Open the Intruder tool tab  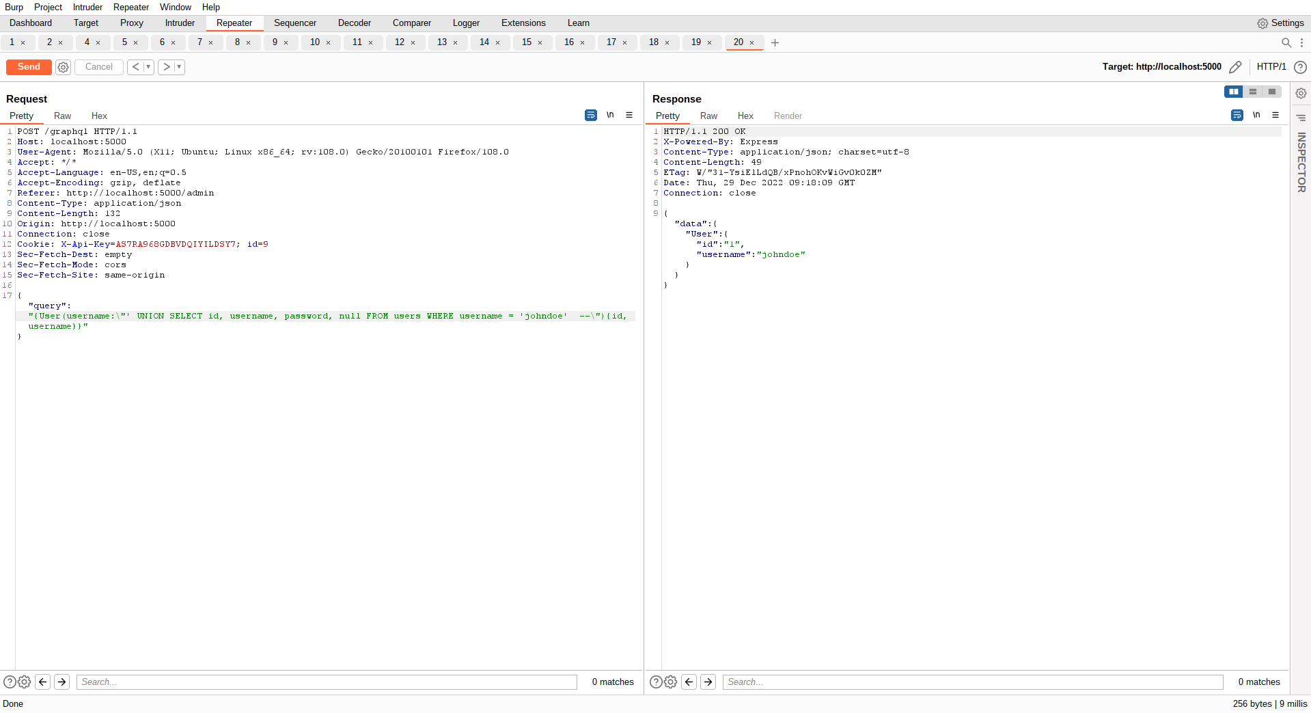[x=180, y=23]
